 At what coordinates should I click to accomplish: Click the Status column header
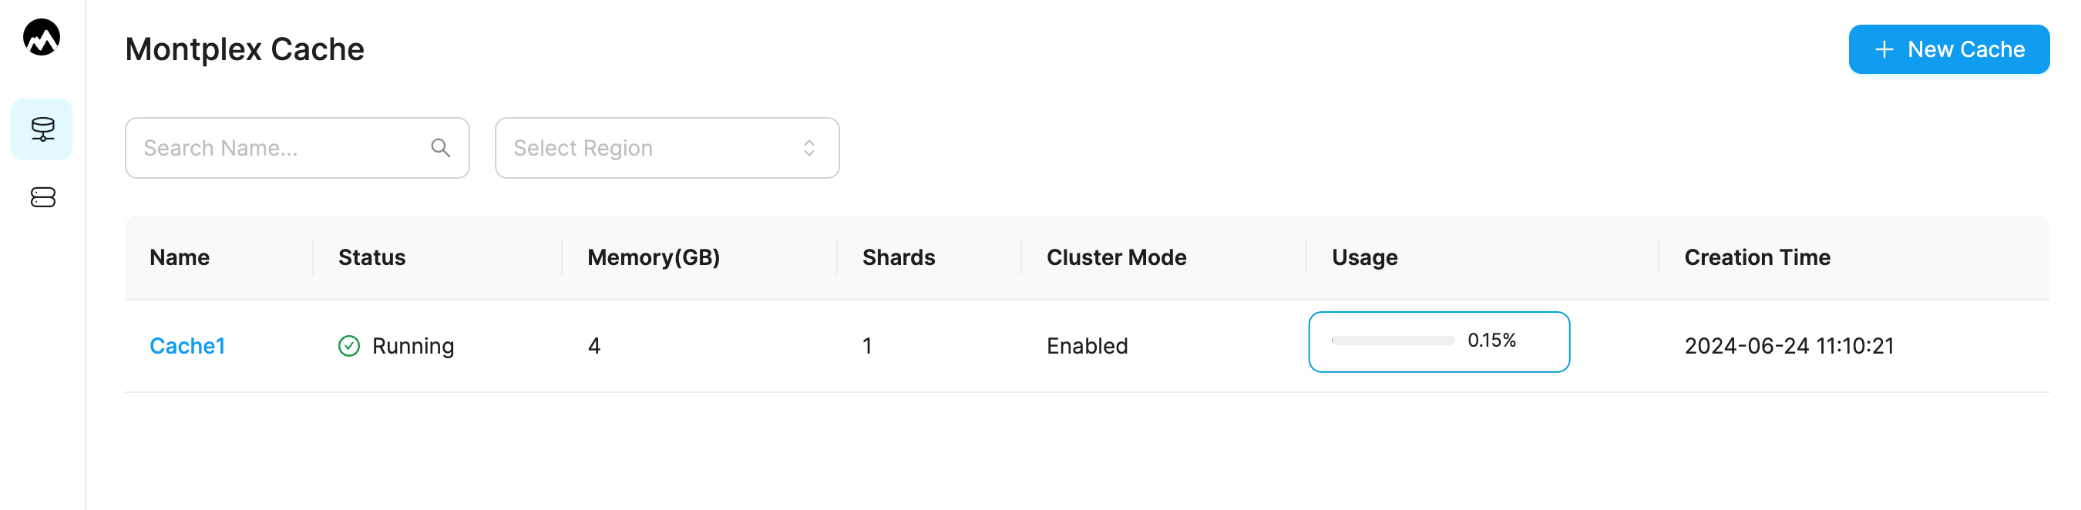tap(371, 257)
